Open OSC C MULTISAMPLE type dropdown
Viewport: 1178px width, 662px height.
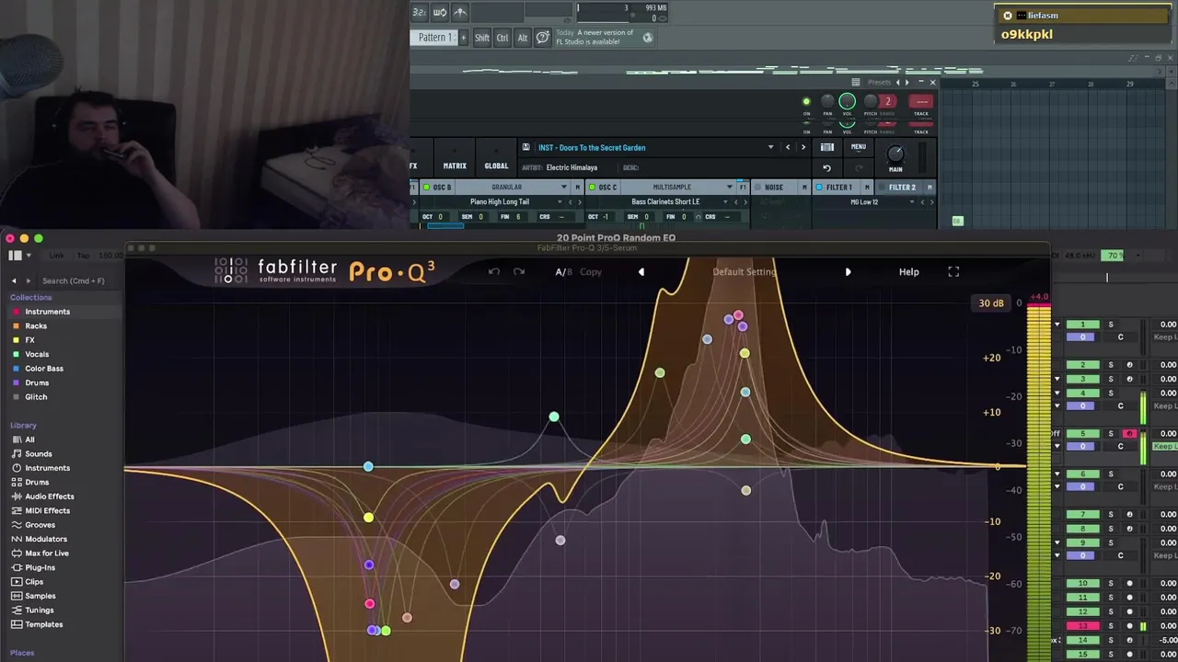[x=730, y=188]
